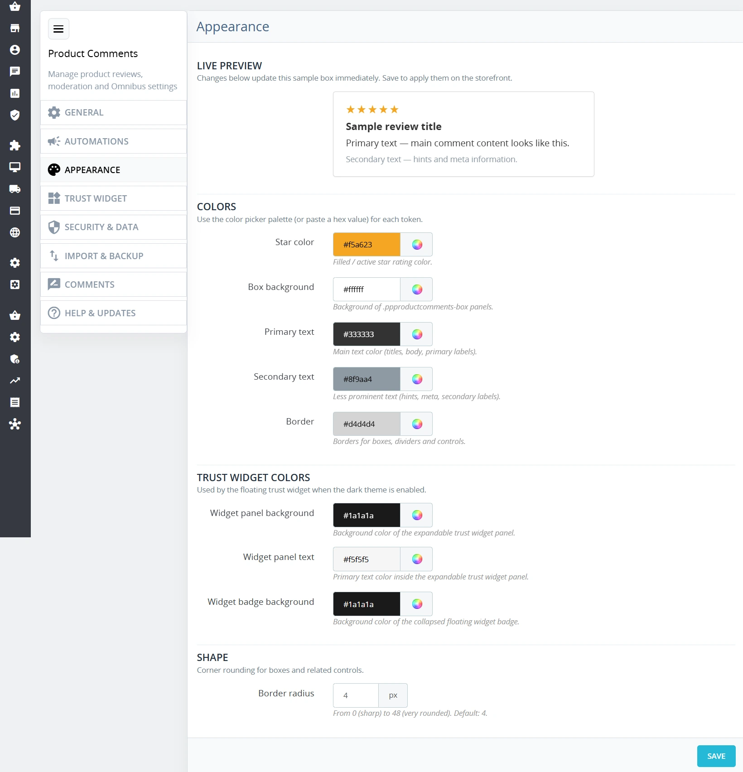Viewport: 743px width, 772px height.
Task: Open color picker palette for Star color
Action: click(x=417, y=245)
